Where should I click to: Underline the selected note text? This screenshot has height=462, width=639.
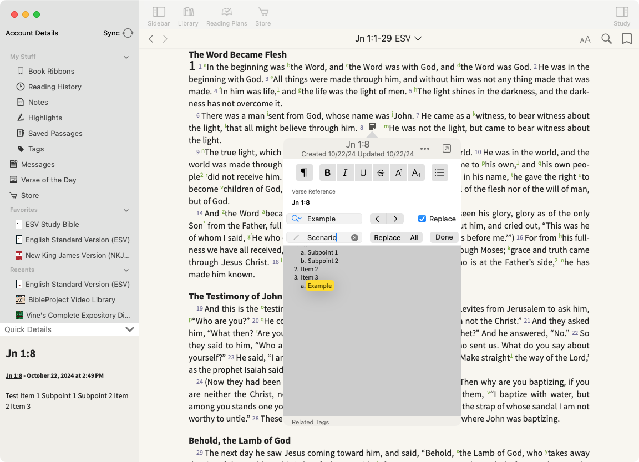click(363, 172)
